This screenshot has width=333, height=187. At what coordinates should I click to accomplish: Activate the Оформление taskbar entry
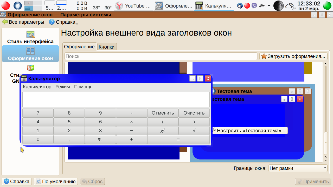174,6
